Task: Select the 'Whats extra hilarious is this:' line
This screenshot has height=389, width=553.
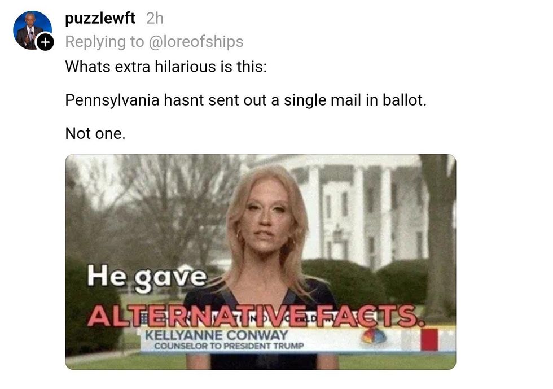Action: (166, 67)
